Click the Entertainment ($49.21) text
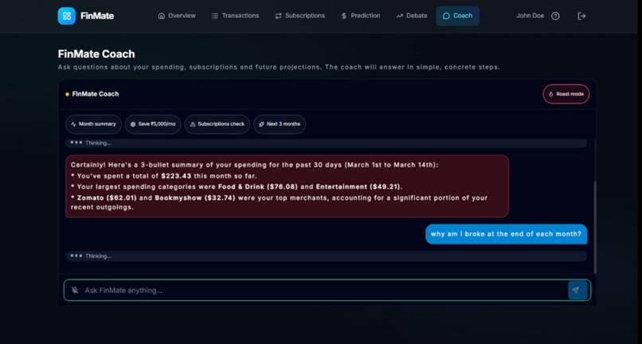This screenshot has width=642, height=344. point(358,187)
